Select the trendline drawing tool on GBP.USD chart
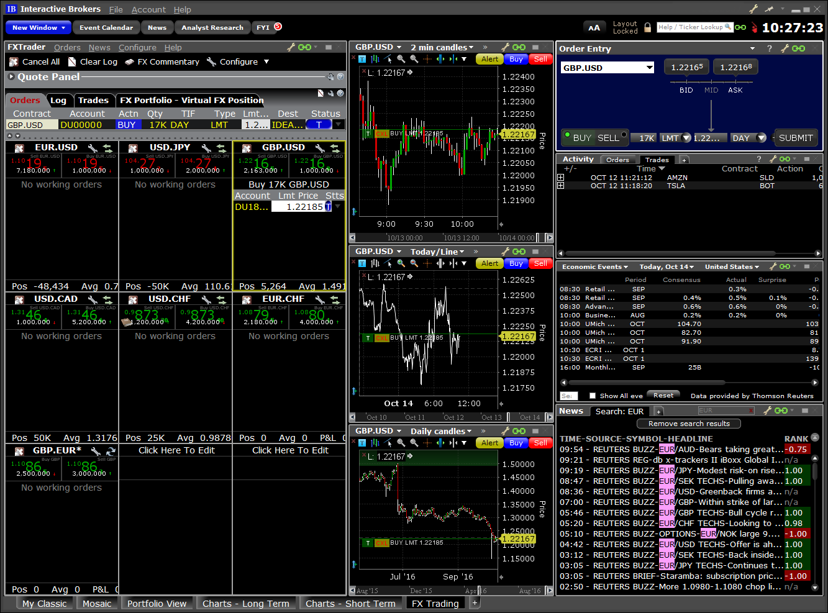Viewport: 828px width, 613px height. tap(387, 59)
